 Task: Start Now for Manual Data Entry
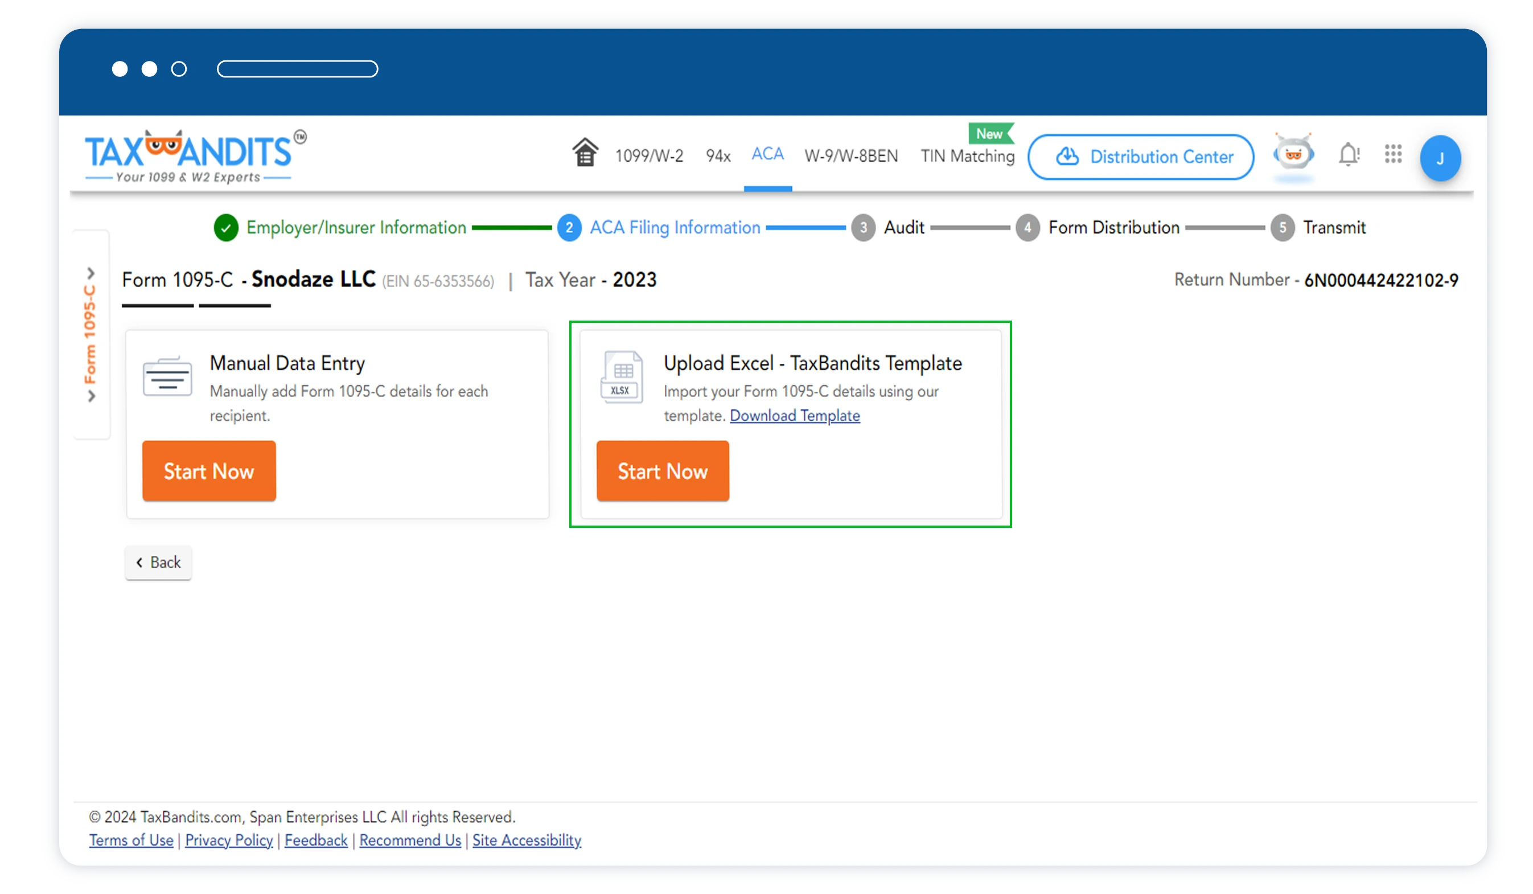209,471
